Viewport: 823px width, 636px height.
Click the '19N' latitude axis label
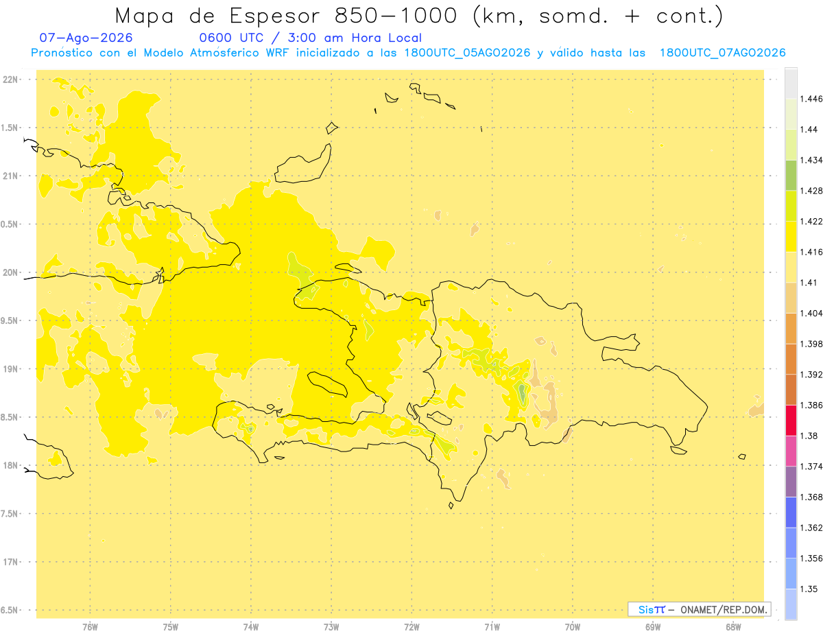point(11,369)
